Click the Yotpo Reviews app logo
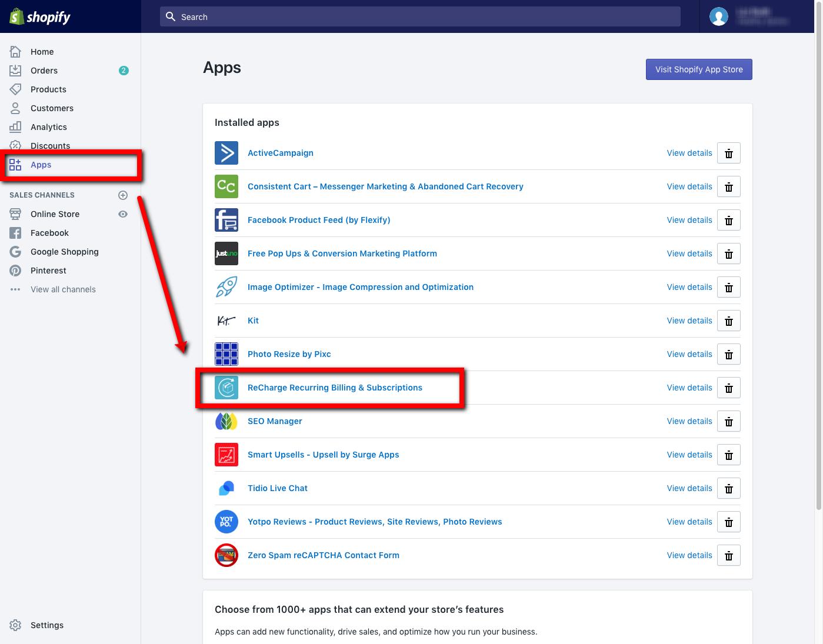The width and height of the screenshot is (823, 644). click(226, 522)
